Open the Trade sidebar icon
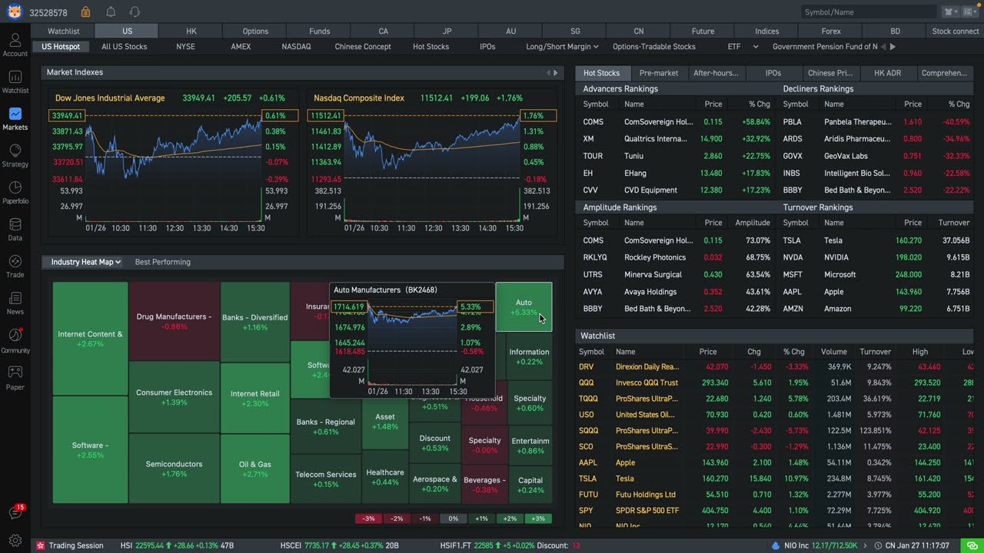The width and height of the screenshot is (984, 553). click(x=15, y=266)
